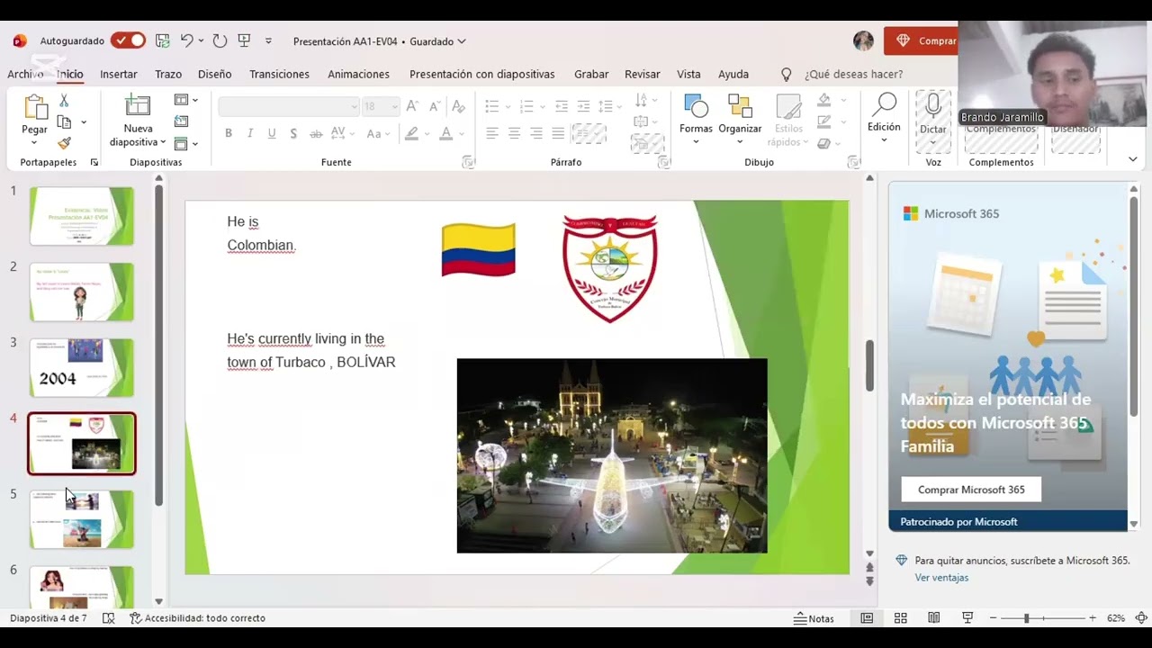Click the red Comprar button
This screenshot has width=1152, height=648.
pos(922,40)
